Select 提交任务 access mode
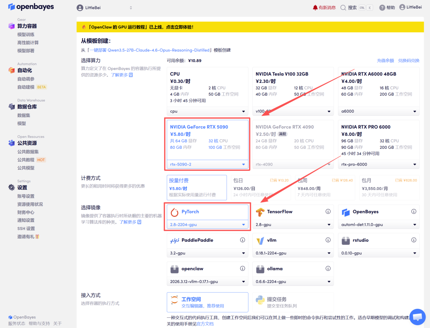This screenshot has height=328, width=430. click(x=293, y=302)
